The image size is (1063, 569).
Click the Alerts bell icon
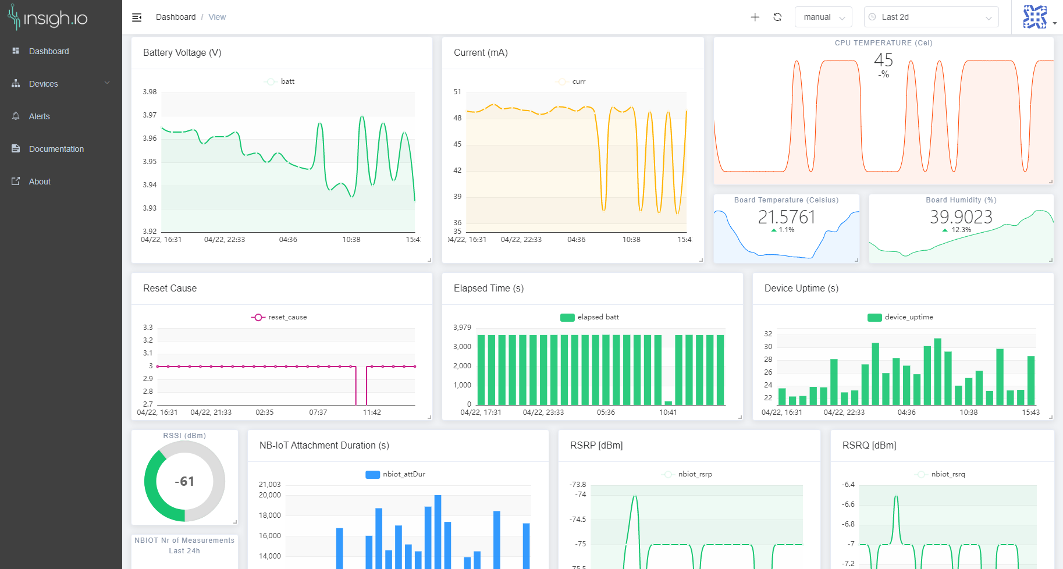click(16, 116)
